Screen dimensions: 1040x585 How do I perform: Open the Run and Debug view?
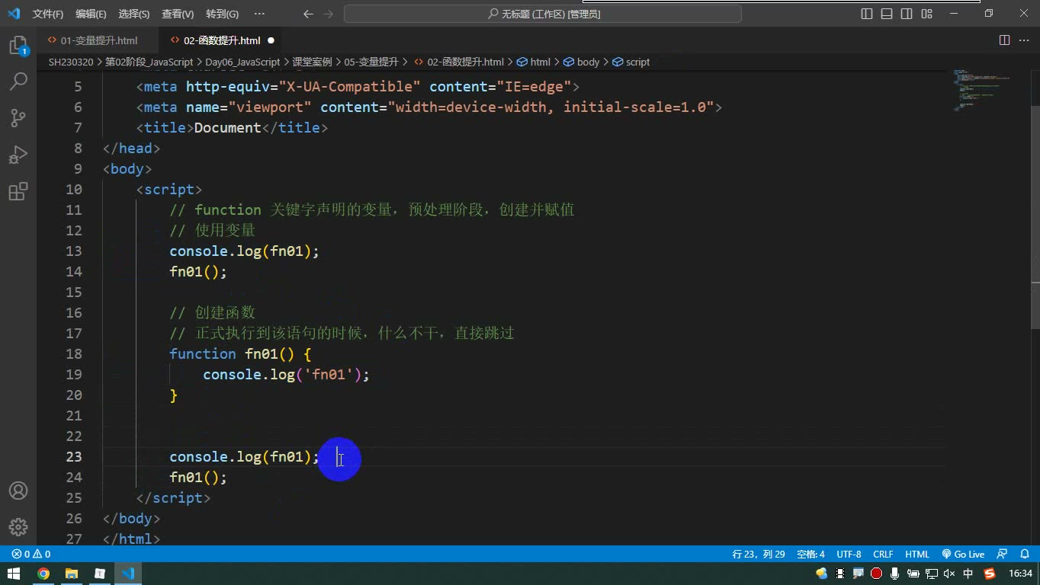coord(18,155)
